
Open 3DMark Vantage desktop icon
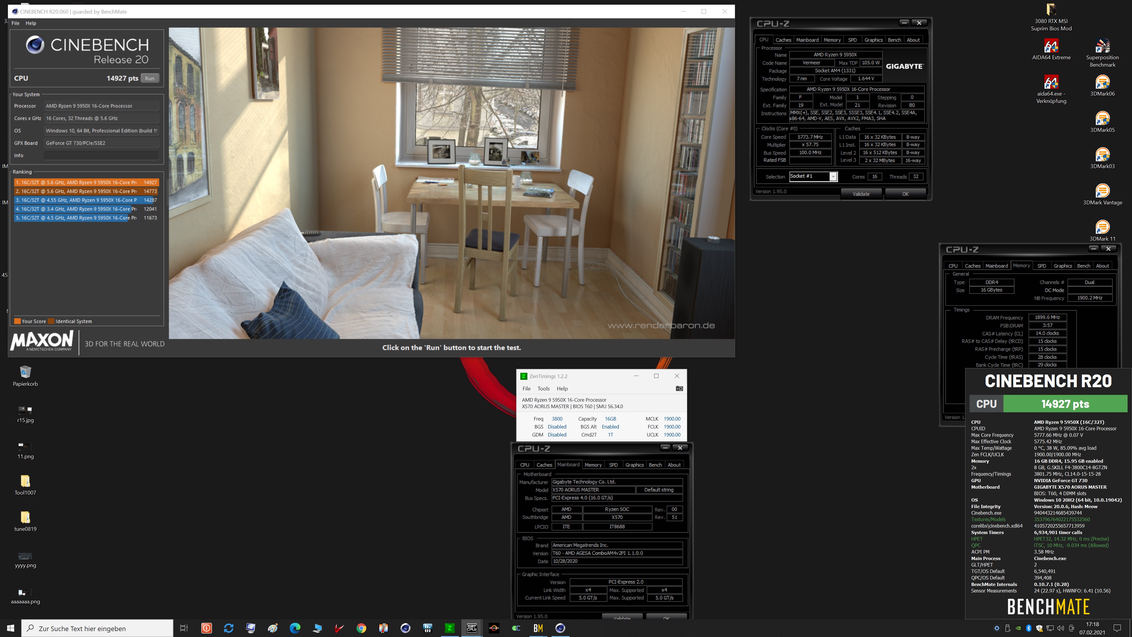tap(1102, 194)
